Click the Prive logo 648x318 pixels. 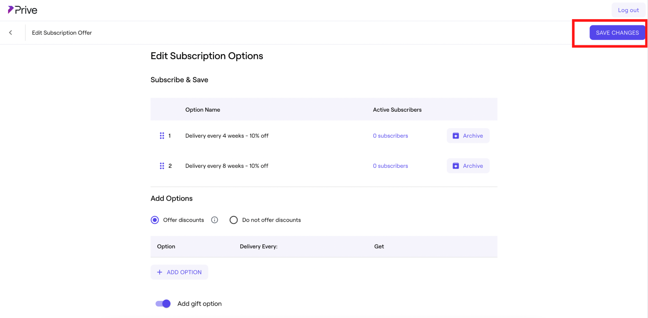click(x=23, y=10)
